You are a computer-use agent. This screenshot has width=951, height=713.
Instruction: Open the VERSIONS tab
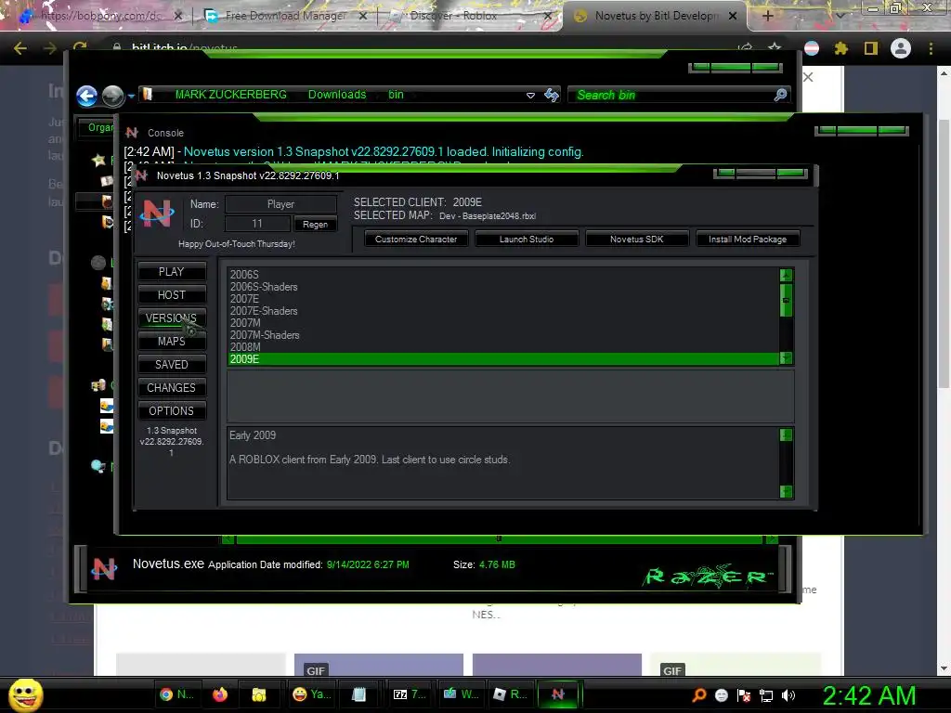[172, 318]
